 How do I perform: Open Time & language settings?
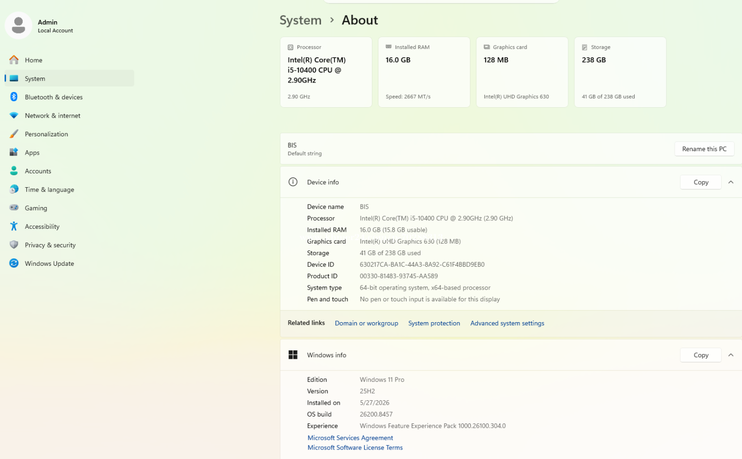[x=69, y=190]
